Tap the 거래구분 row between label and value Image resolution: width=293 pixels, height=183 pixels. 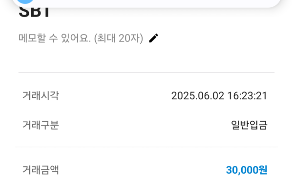(145, 125)
